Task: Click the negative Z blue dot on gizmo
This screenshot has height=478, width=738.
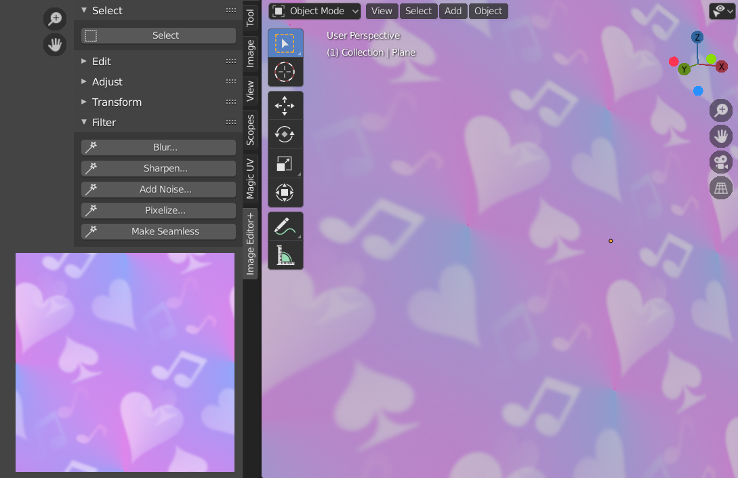Action: click(x=698, y=91)
